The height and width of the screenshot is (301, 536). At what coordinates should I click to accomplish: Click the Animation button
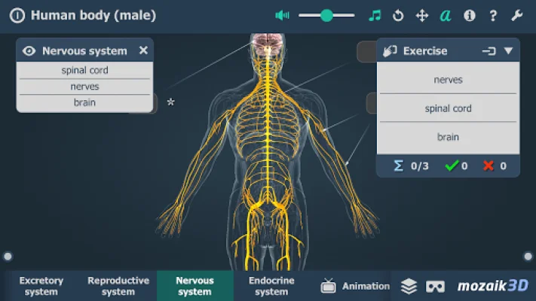[356, 286]
